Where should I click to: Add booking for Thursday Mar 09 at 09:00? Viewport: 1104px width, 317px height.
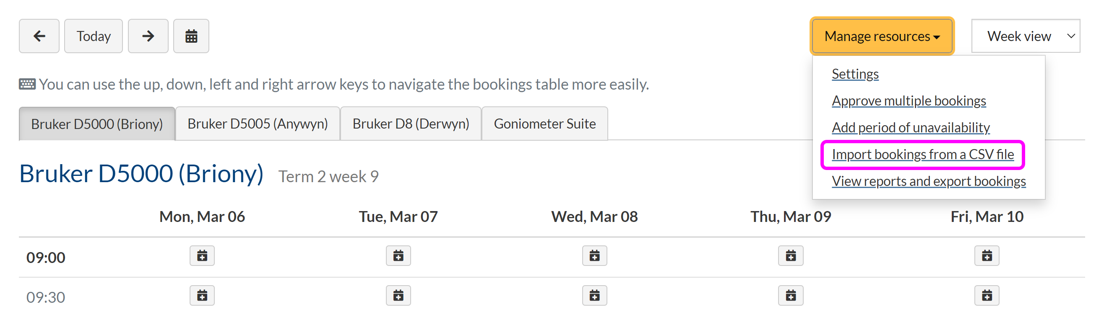point(791,256)
